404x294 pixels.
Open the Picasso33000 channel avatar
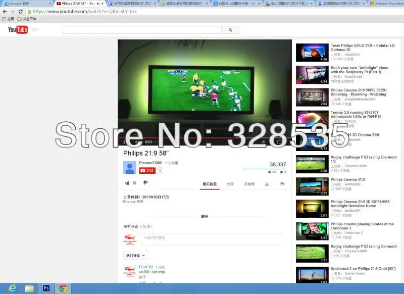tap(130, 168)
